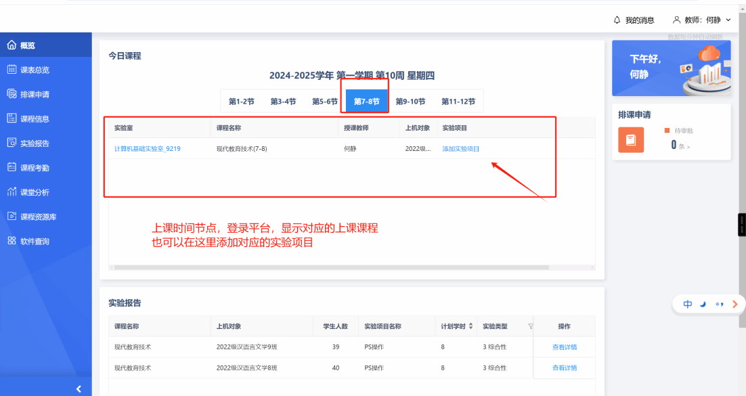Screen dimensions: 746x396
Task: Sort by 计划学时 column arrows
Action: [470, 326]
